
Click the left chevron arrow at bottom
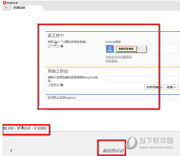coord(11,150)
